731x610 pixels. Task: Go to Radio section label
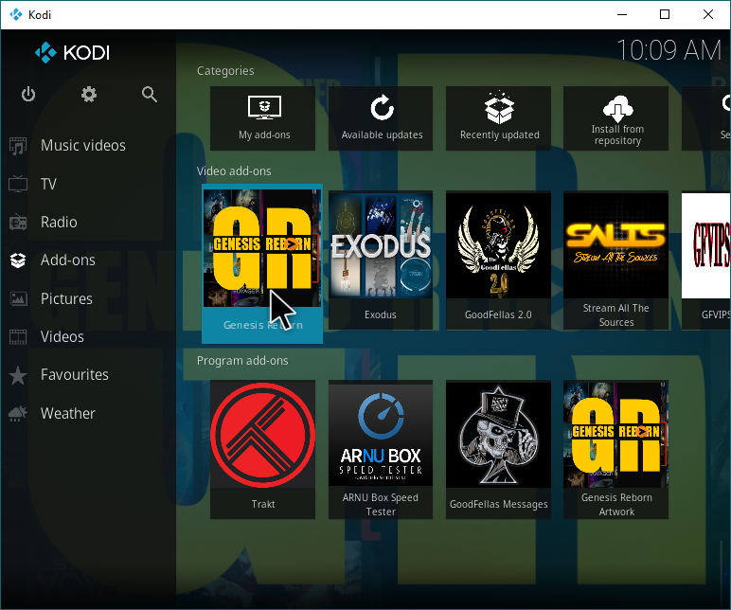(59, 222)
